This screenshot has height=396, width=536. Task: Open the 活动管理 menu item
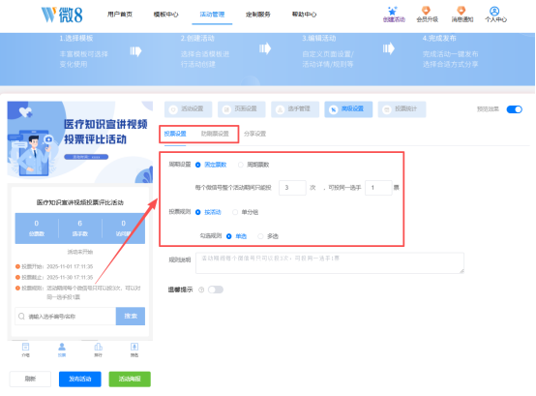point(212,15)
